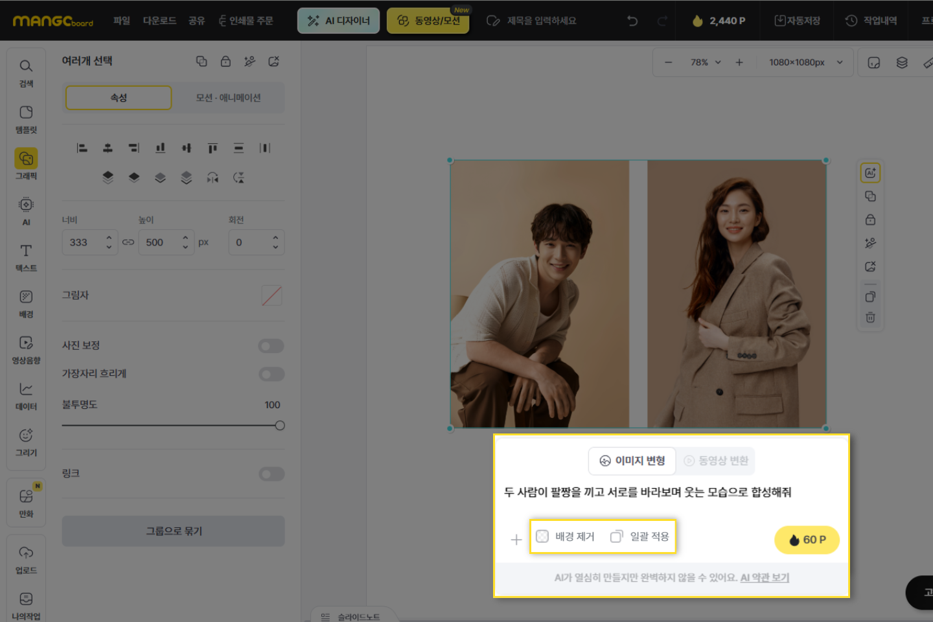Switch to the 모션 · 애니메이션 tab
This screenshot has height=622, width=933.
coord(228,98)
